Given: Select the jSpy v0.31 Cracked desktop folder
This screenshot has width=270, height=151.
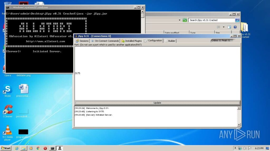Looking at the screenshot, I should (x=245, y=30).
